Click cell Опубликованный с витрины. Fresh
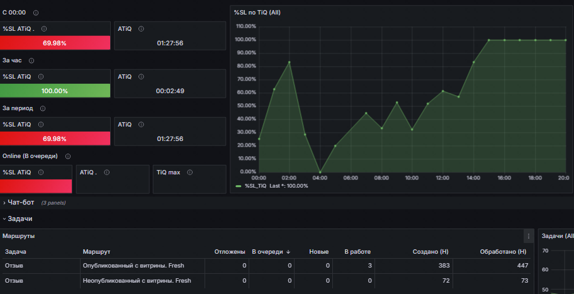The image size is (574, 294). (x=133, y=266)
